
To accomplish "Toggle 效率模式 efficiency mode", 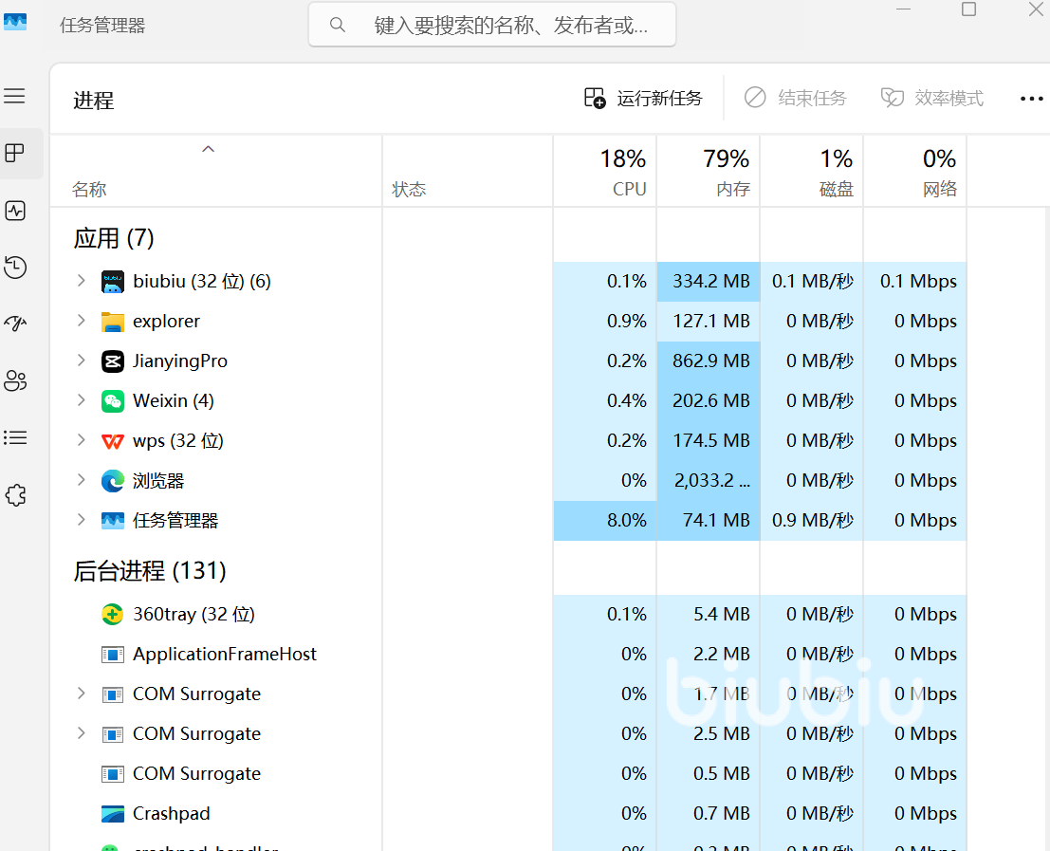I will coord(932,98).
